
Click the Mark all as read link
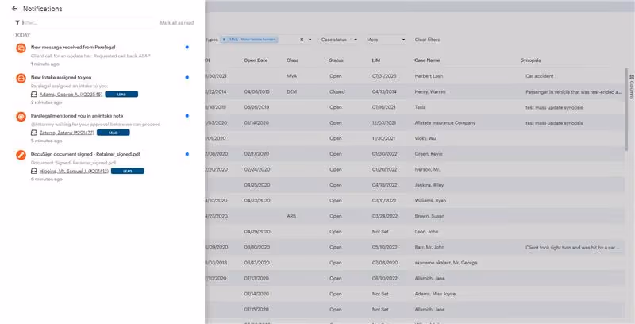[x=176, y=23]
